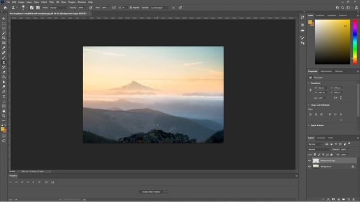Select the Lasso tool
Image resolution: width=360 pixels, height=202 pixels.
(x=4, y=28)
